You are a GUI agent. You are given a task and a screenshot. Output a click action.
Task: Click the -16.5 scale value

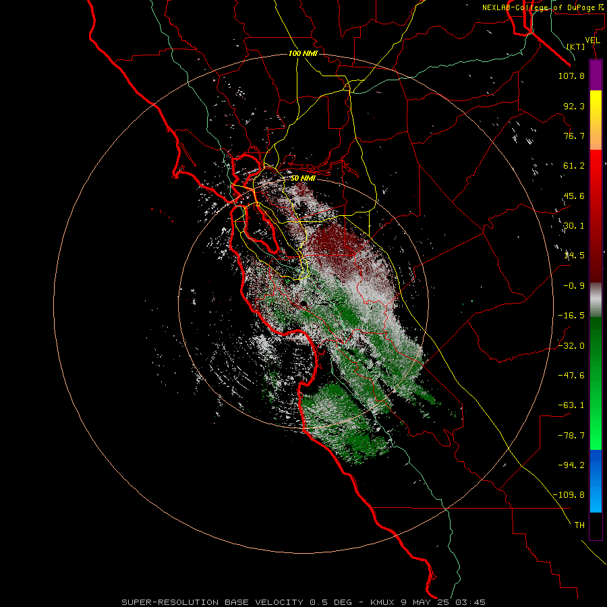pos(571,316)
